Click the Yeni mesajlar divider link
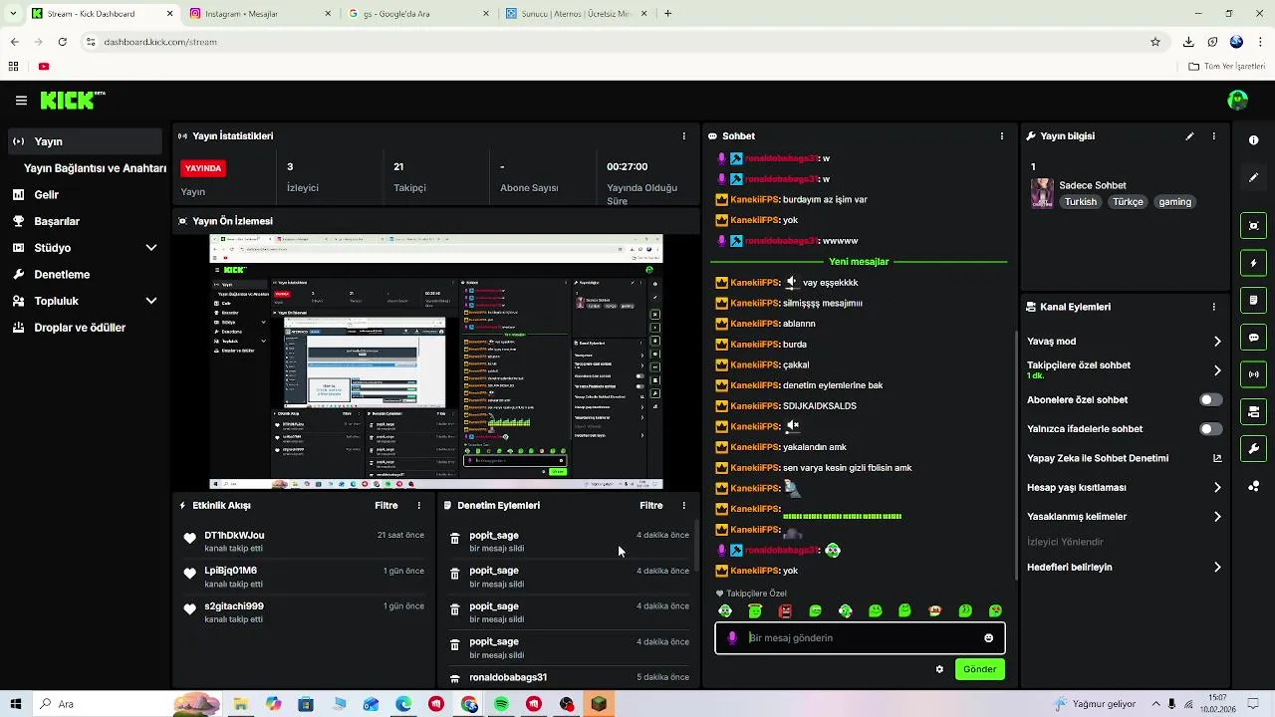The width and height of the screenshot is (1275, 717). (859, 262)
